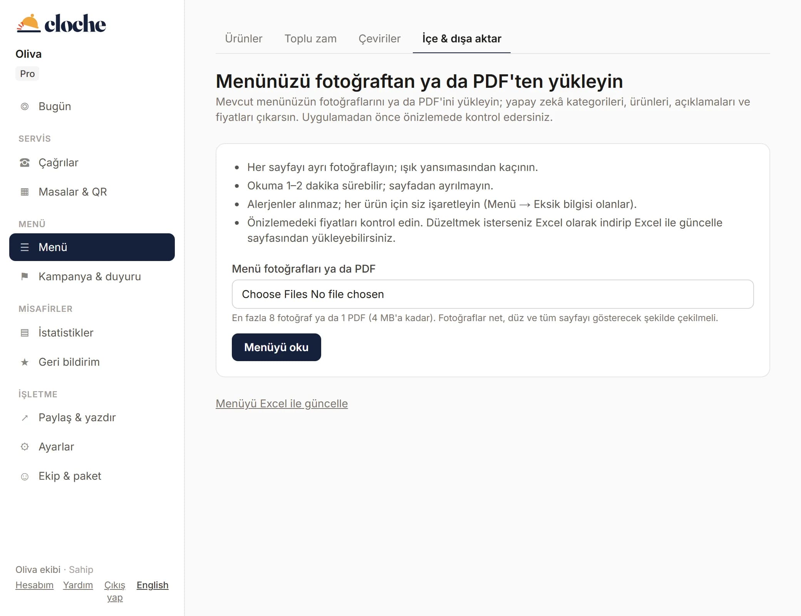The height and width of the screenshot is (616, 801).
Task: Open Kampanya & duyuru page
Action: coord(92,277)
